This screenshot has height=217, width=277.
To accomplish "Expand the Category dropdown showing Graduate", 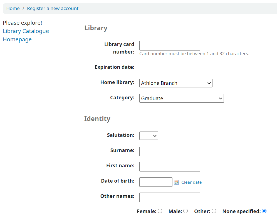I will [181, 98].
